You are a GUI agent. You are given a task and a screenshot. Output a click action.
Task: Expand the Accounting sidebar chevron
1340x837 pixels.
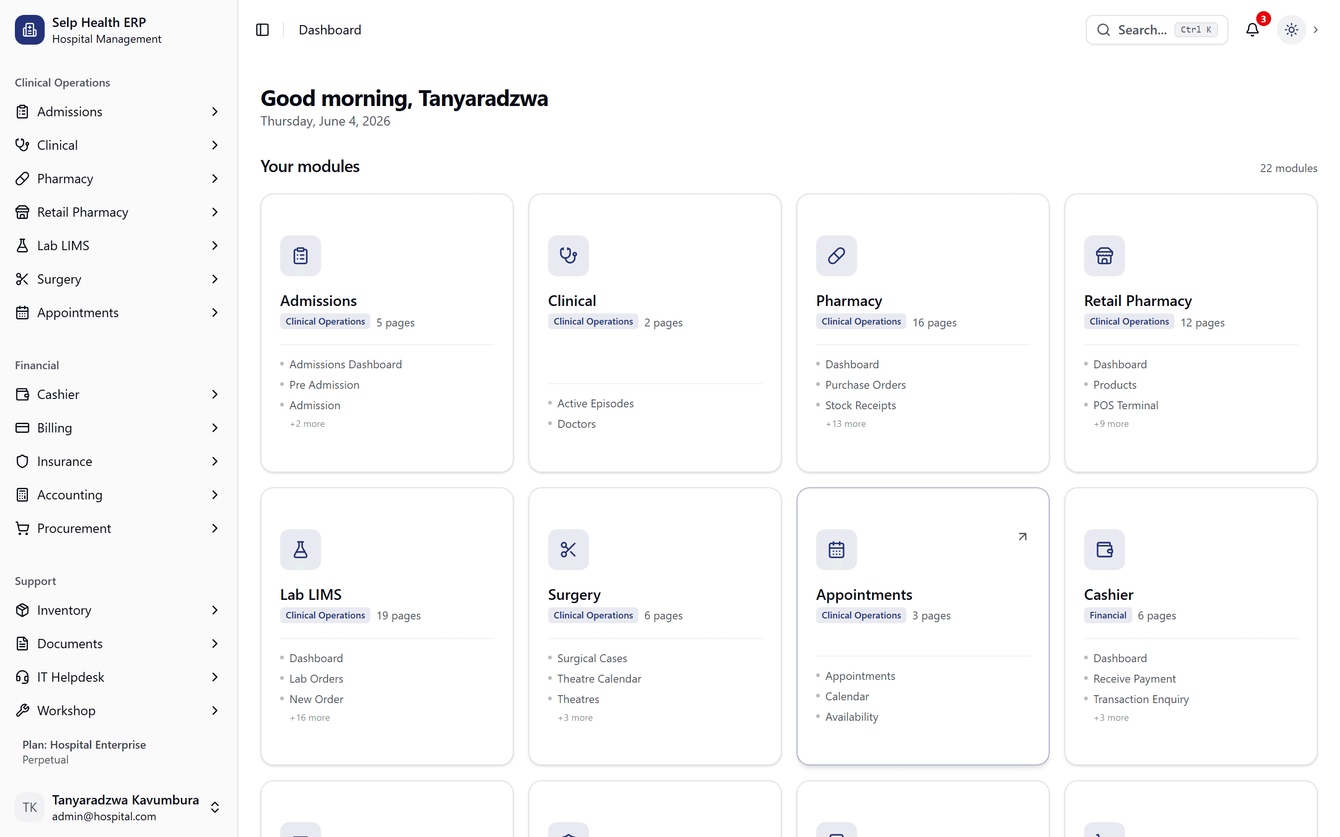pyautogui.click(x=215, y=495)
